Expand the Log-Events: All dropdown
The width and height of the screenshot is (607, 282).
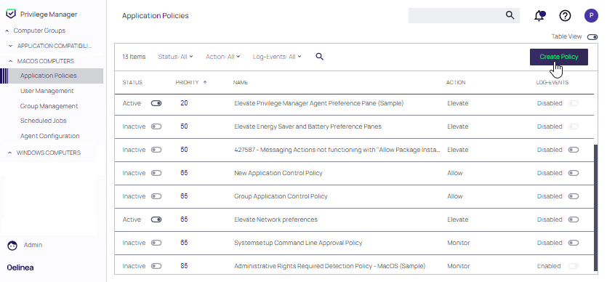click(277, 57)
